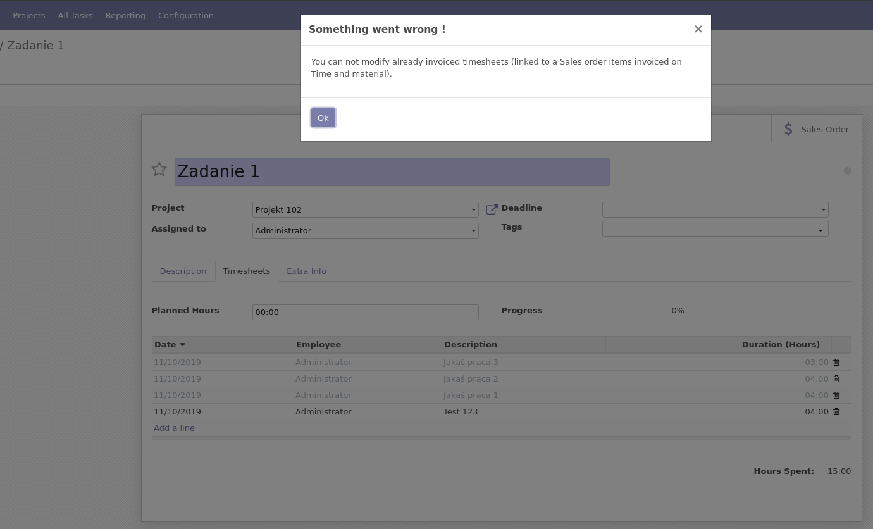Screen dimensions: 873x529
Task: Switch to the Extra Info tab
Action: (x=306, y=271)
